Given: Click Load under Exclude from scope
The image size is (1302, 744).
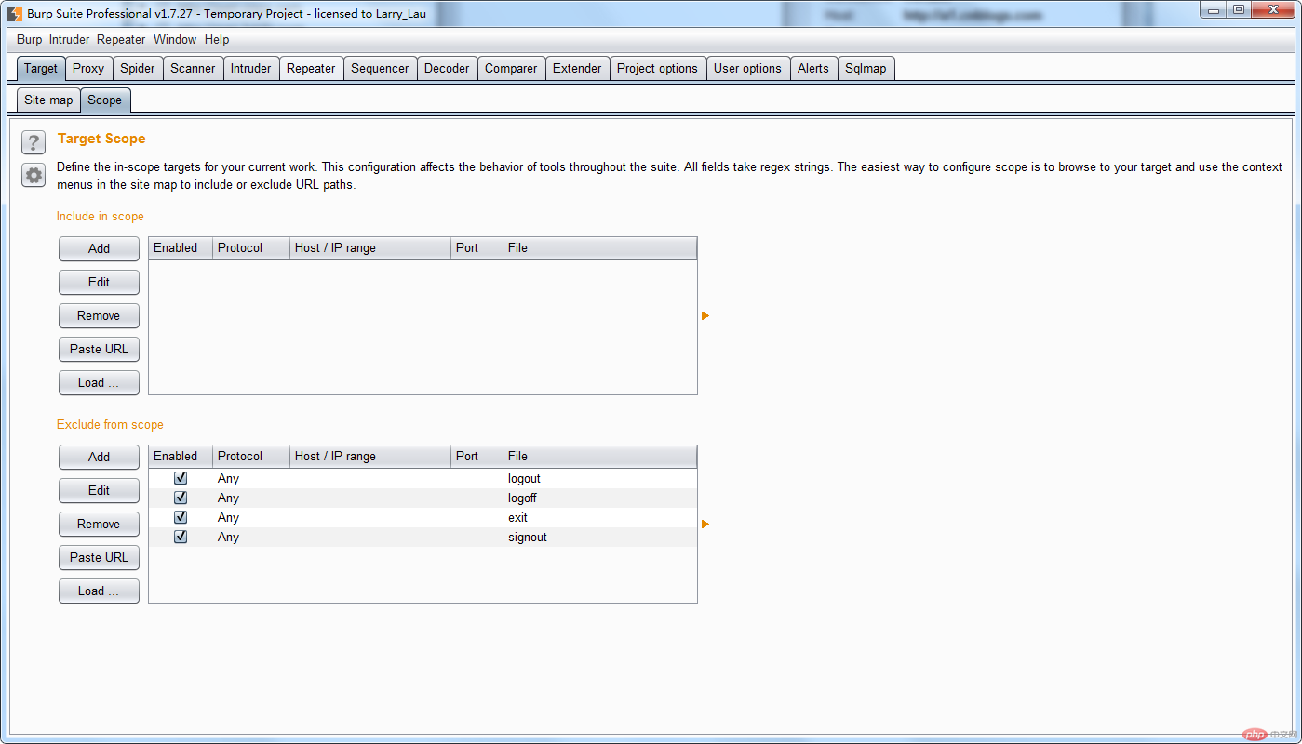Looking at the screenshot, I should (99, 591).
